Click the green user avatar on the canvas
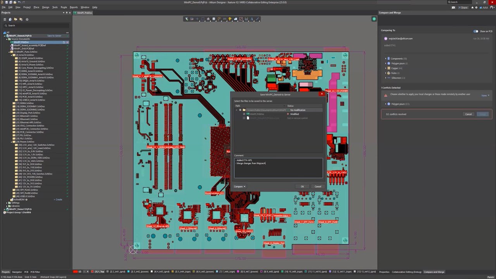The height and width of the screenshot is (279, 496). [374, 19]
